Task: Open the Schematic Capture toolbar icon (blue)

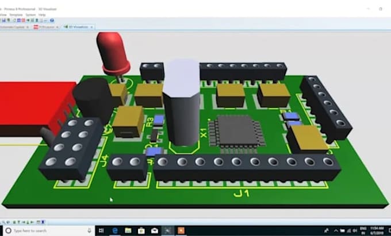Action: (19, 21)
